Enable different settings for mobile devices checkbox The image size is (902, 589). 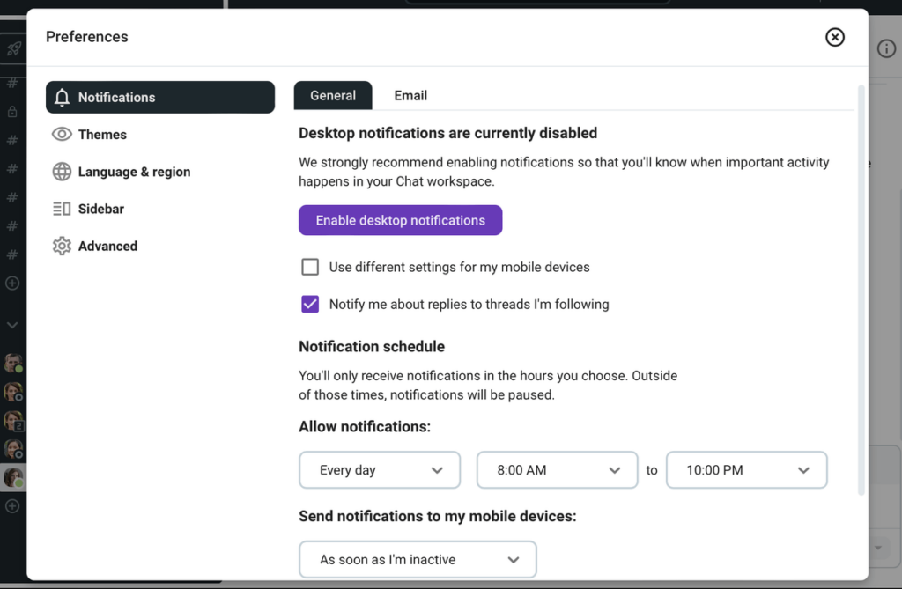pyautogui.click(x=310, y=267)
